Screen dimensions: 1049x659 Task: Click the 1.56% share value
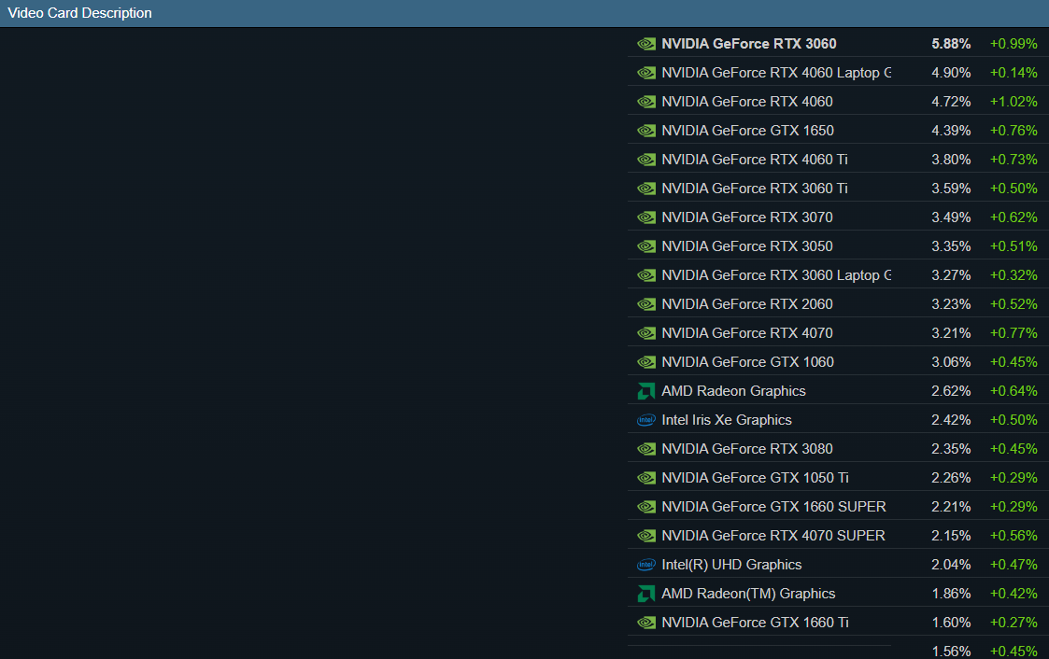pos(951,651)
